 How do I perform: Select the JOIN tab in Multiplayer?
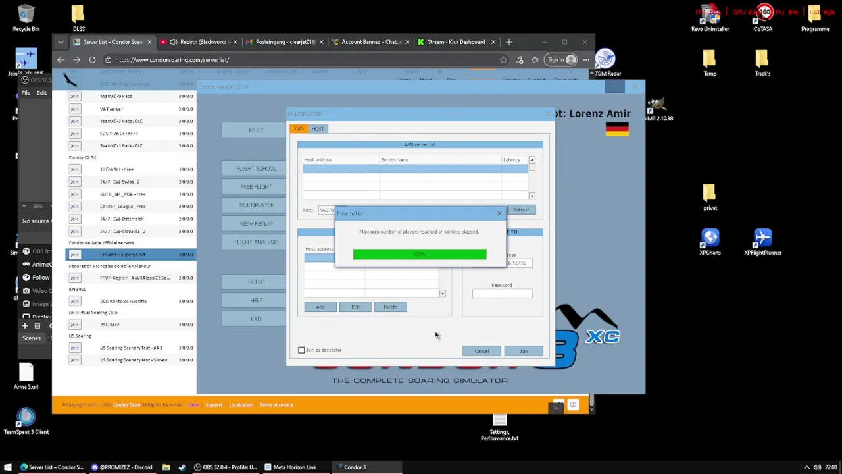click(x=299, y=129)
